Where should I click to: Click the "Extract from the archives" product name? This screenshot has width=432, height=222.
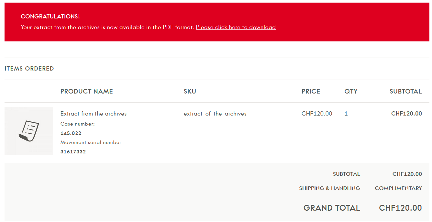pyautogui.click(x=94, y=114)
